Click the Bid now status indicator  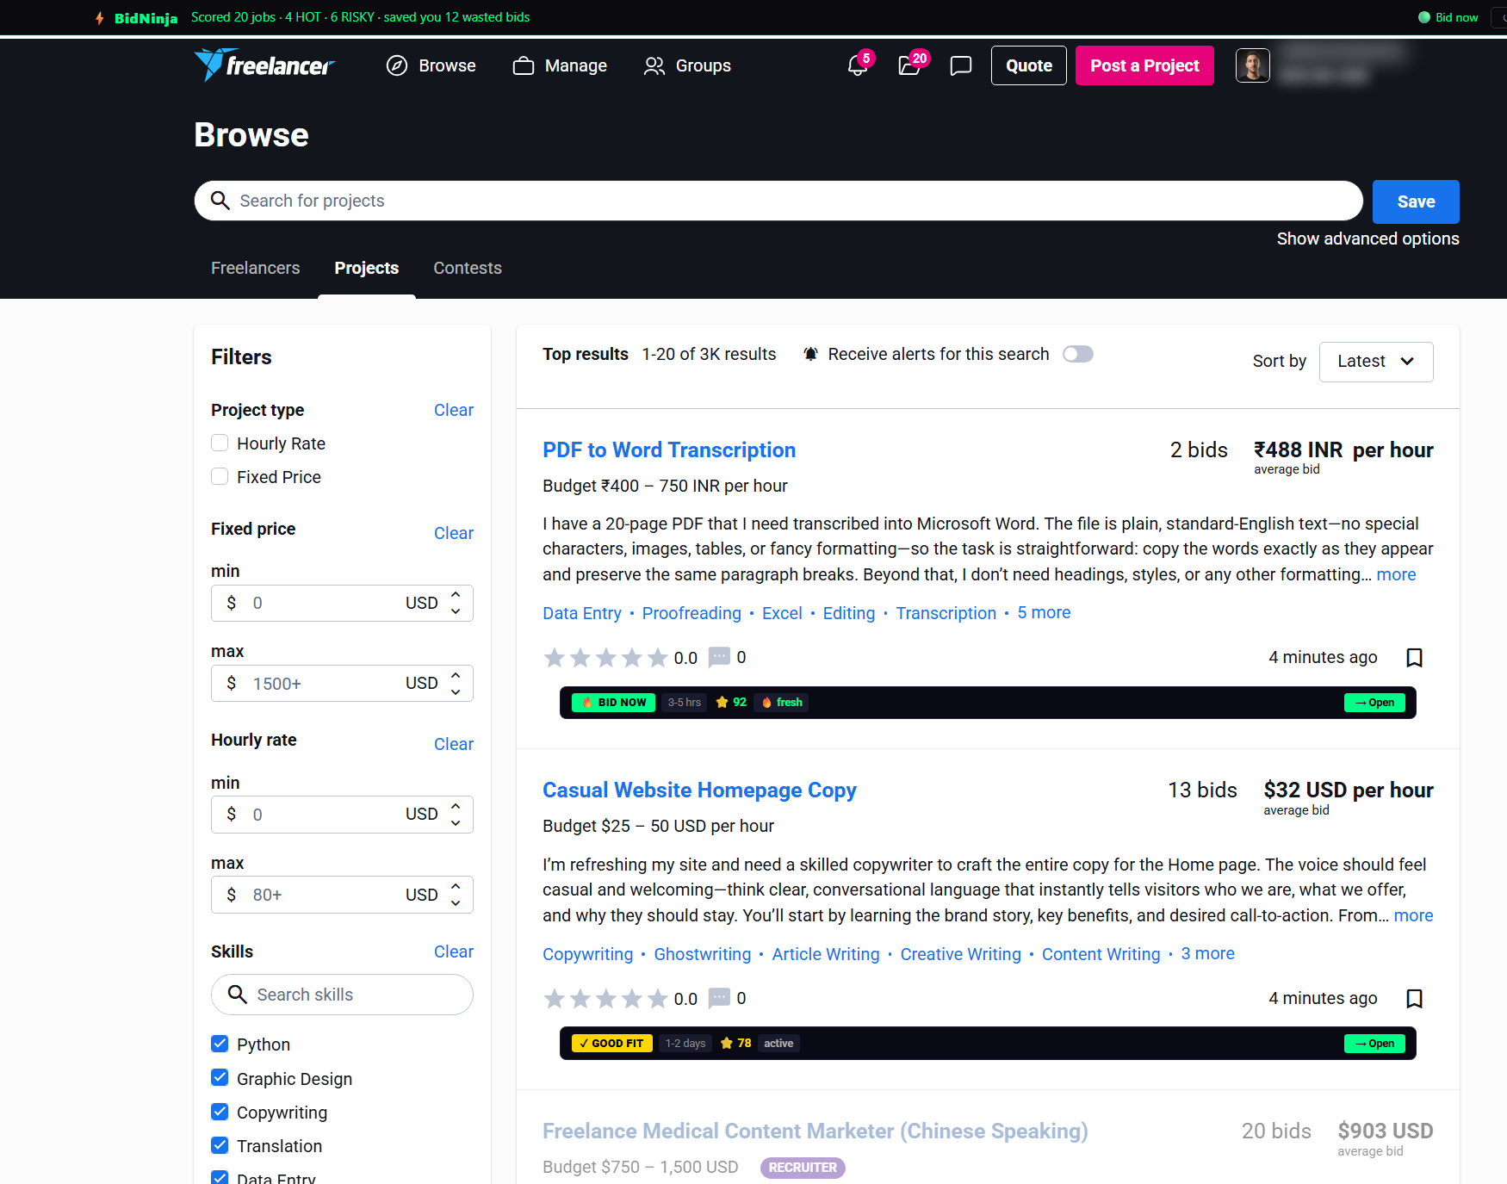[x=1448, y=17]
